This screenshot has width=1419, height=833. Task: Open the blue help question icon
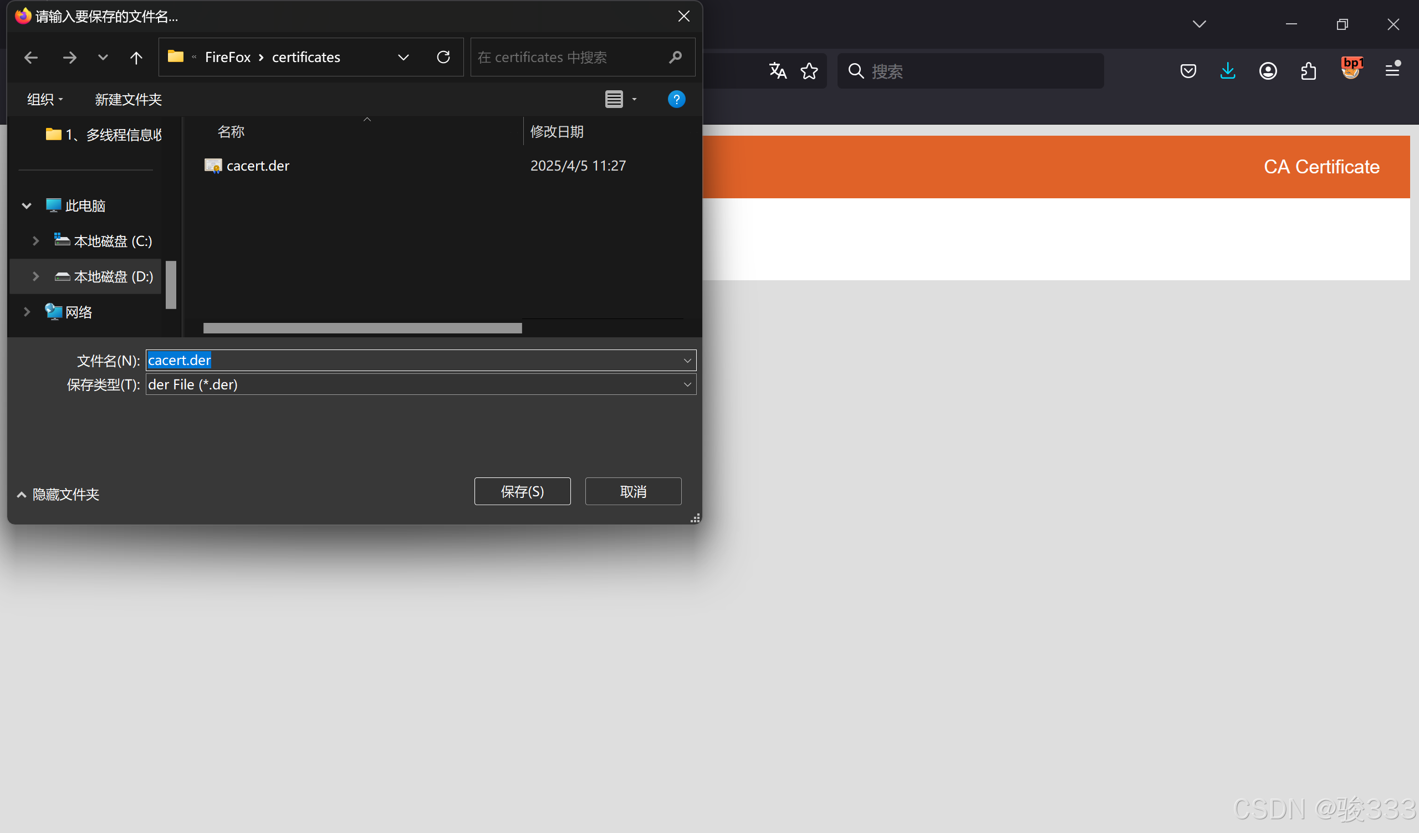click(676, 100)
